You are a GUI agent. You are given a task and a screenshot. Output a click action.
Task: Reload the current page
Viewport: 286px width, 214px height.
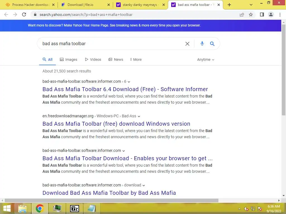click(x=24, y=14)
